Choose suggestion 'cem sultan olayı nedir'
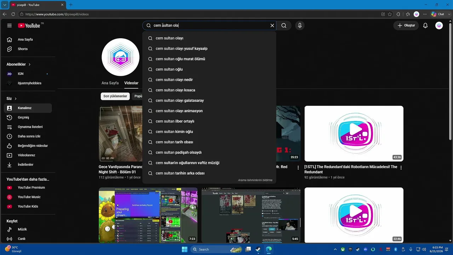 tap(209, 80)
